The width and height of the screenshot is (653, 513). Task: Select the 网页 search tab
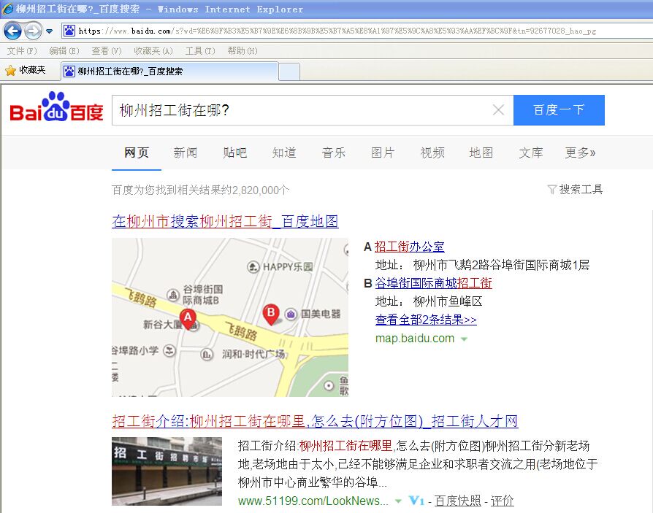(x=136, y=153)
